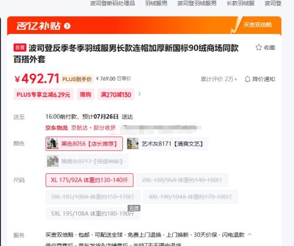
Task: Click the 收藏 star icon
Action: click(259, 47)
